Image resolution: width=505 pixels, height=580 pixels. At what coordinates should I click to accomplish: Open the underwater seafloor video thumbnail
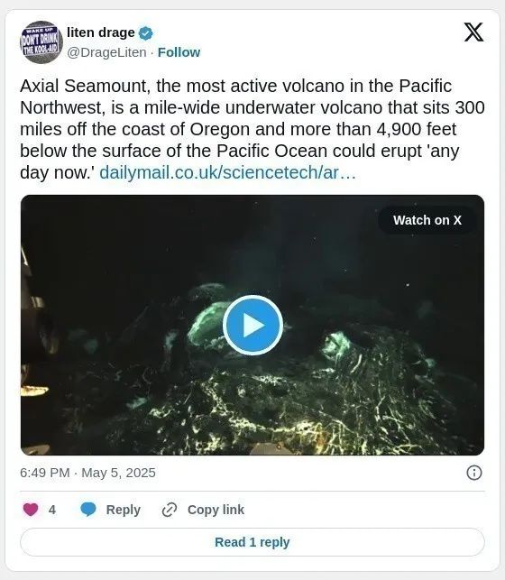point(252,325)
